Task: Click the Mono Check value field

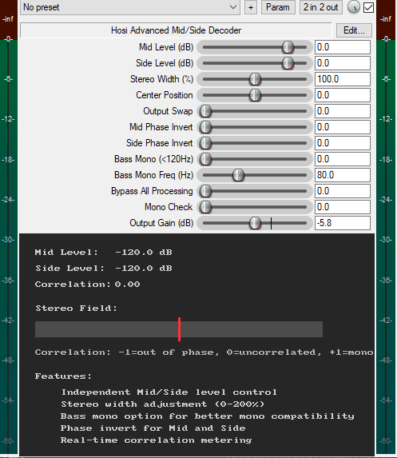Action: click(x=343, y=207)
